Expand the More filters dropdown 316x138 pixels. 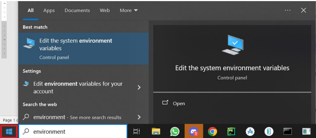tap(128, 11)
